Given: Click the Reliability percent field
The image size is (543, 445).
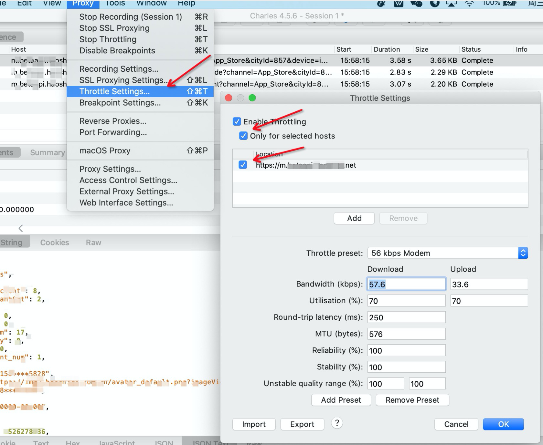Looking at the screenshot, I should tap(406, 351).
